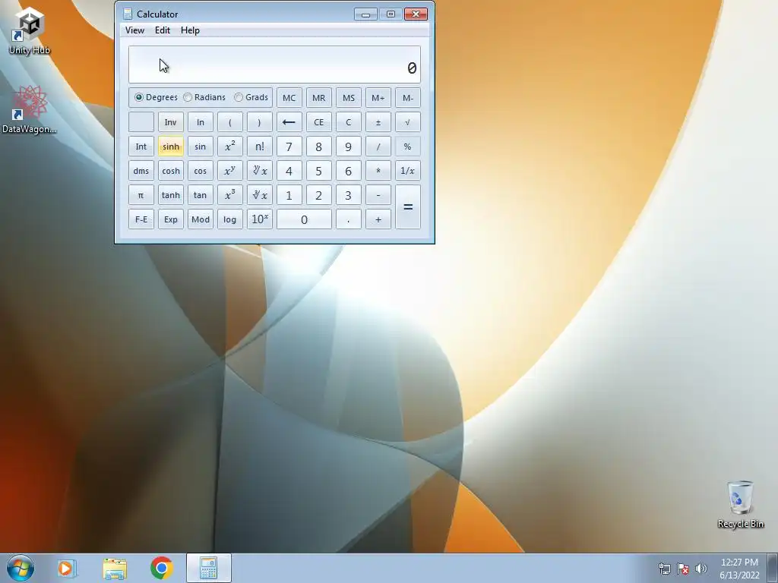Click the dms button
Screen dimensions: 778x583
pos(141,171)
